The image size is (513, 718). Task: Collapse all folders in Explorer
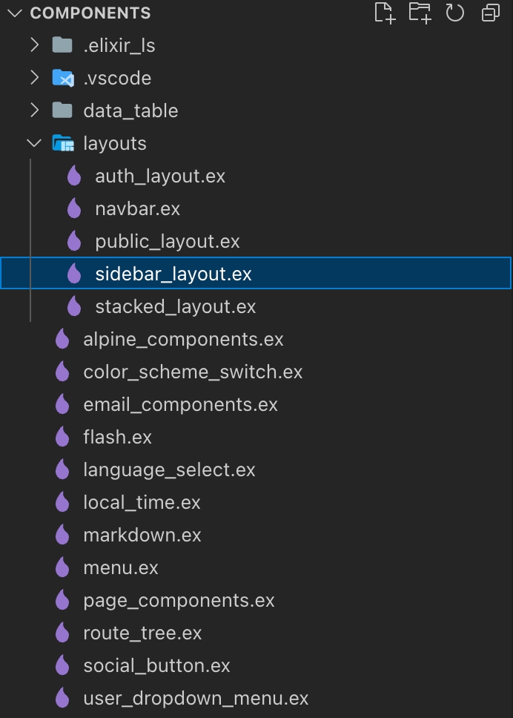click(490, 13)
